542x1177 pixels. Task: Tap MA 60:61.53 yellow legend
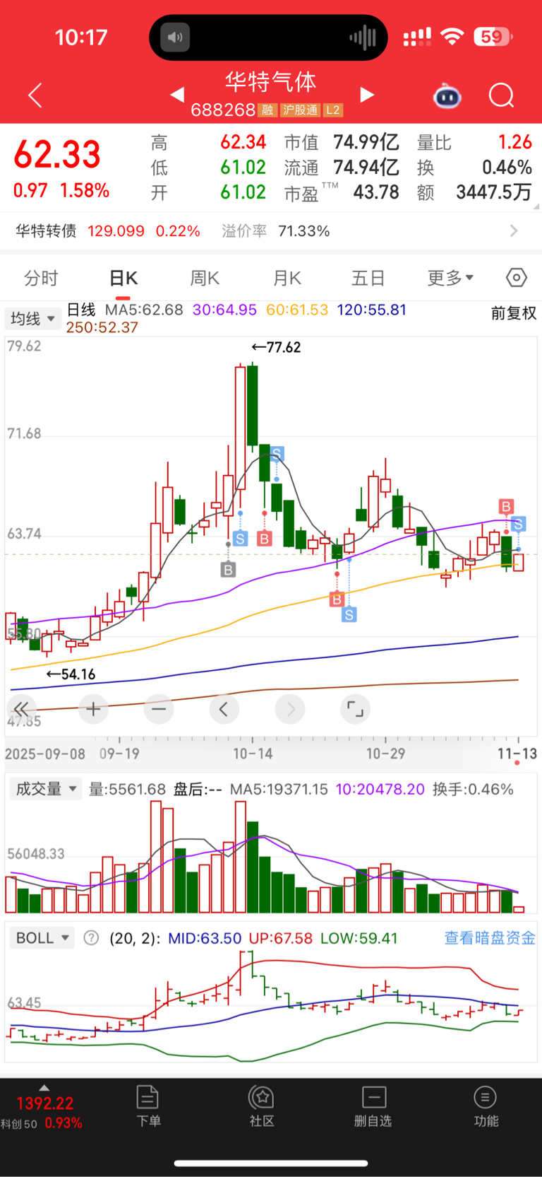[x=297, y=310]
